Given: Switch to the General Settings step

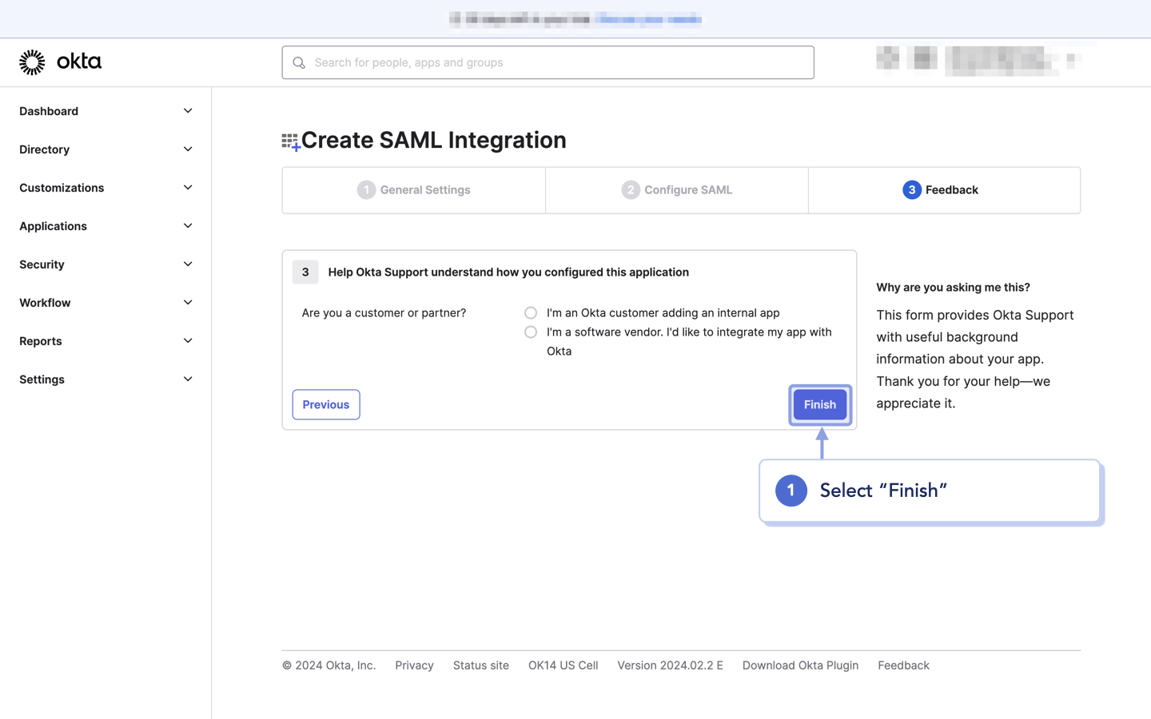Looking at the screenshot, I should [413, 189].
